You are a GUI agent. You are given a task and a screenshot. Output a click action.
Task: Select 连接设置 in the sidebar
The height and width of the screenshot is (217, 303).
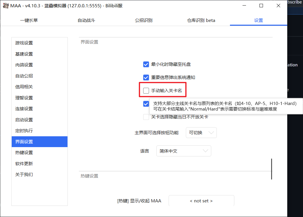coord(39,109)
